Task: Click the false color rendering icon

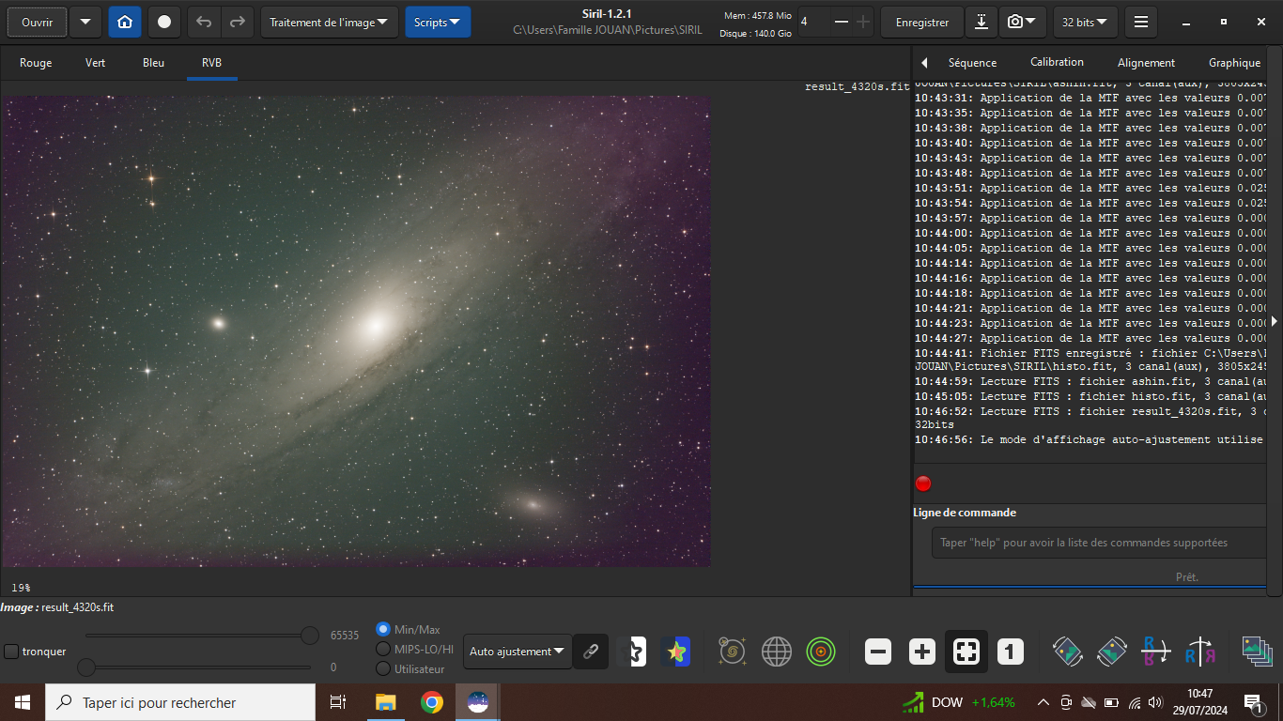Action: (x=676, y=652)
